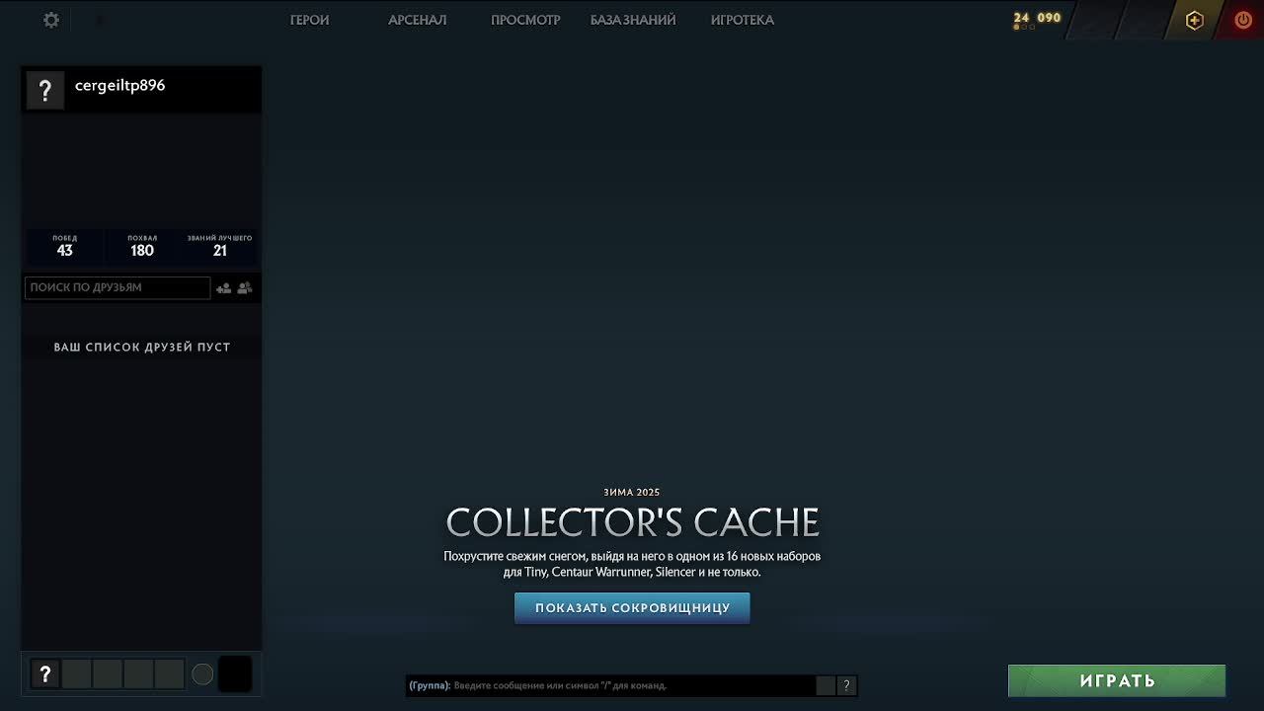Viewport: 1264px width, 711px height.
Task: Click the small button left of chat help
Action: (826, 685)
